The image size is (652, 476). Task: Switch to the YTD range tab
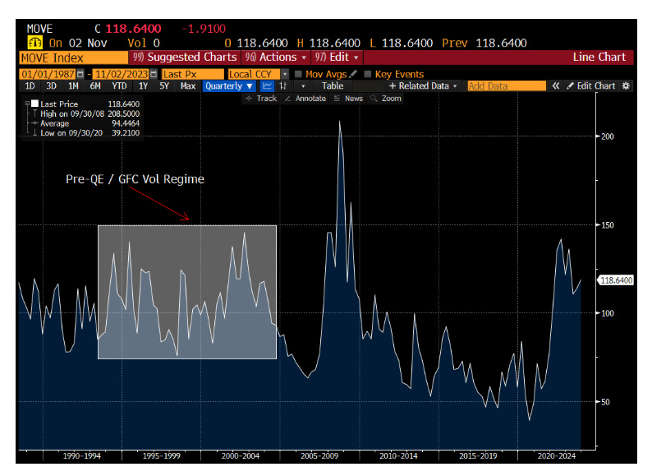pyautogui.click(x=119, y=86)
